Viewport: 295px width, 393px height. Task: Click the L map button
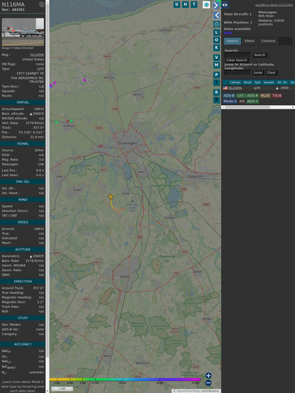coord(216,33)
